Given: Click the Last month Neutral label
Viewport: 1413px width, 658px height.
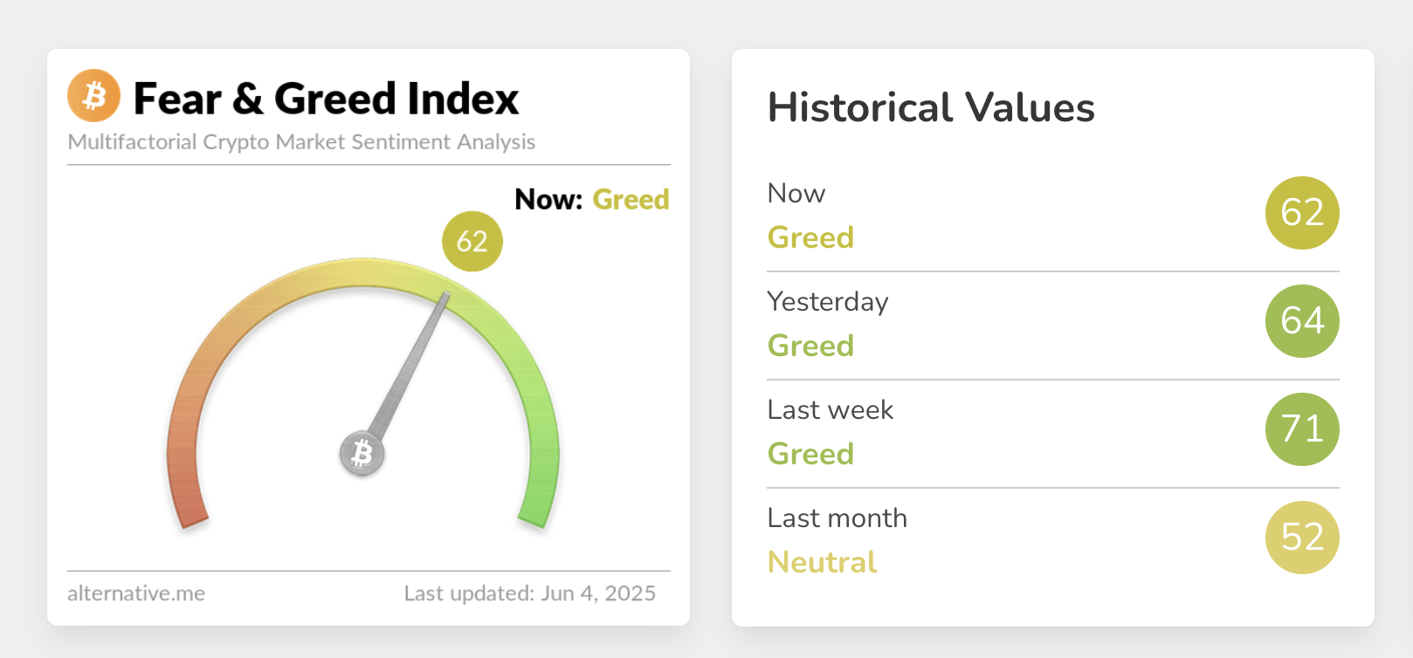Looking at the screenshot, I should coord(822,562).
